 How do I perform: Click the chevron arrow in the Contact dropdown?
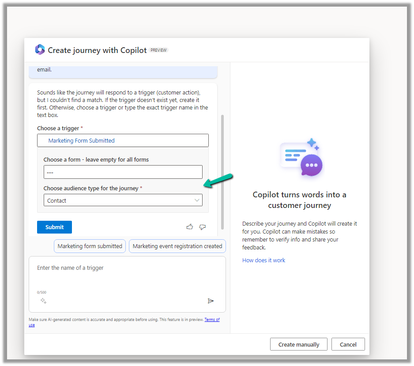[x=197, y=200]
